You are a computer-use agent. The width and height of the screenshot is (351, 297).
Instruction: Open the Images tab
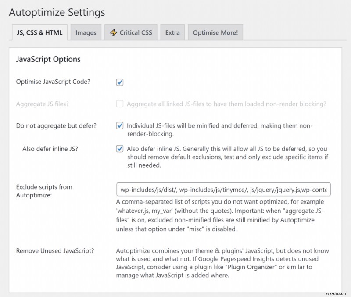[x=86, y=32]
